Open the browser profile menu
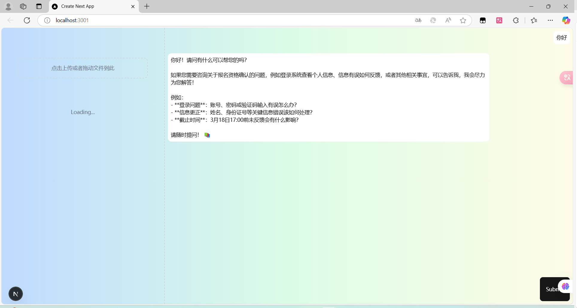Image resolution: width=577 pixels, height=308 pixels. (8, 6)
